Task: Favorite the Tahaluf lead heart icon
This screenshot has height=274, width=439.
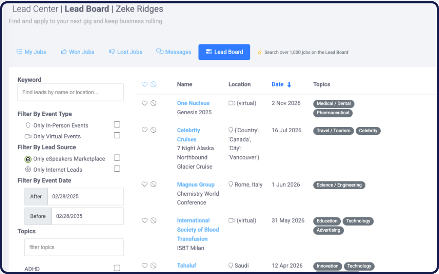Action: pyautogui.click(x=144, y=265)
